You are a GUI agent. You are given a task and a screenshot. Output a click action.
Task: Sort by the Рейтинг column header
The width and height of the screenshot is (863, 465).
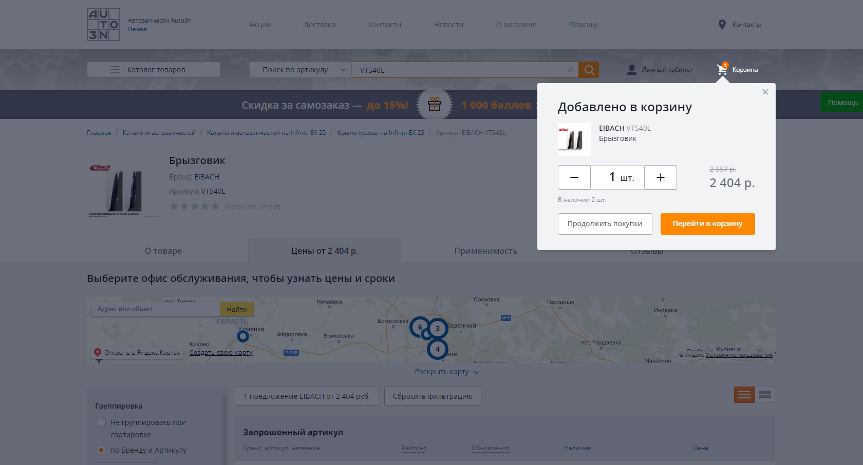tap(414, 448)
